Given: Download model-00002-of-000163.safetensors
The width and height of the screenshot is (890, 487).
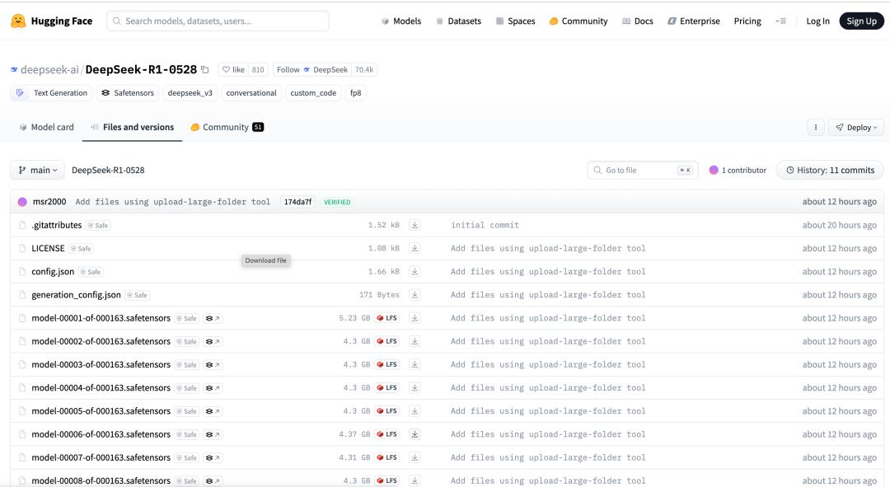Looking at the screenshot, I should tap(415, 341).
